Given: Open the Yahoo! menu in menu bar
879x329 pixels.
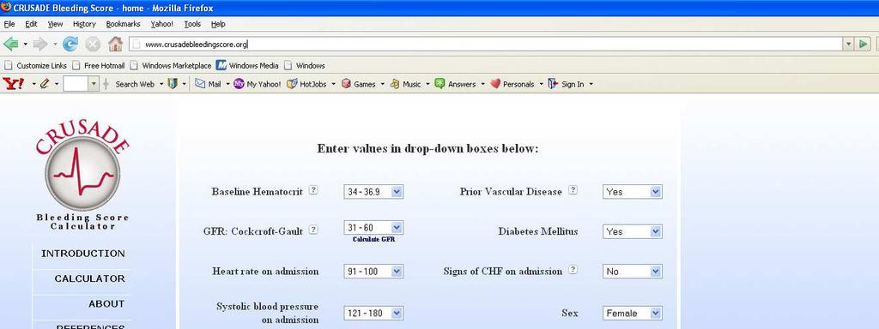Looking at the screenshot, I should pos(161,24).
